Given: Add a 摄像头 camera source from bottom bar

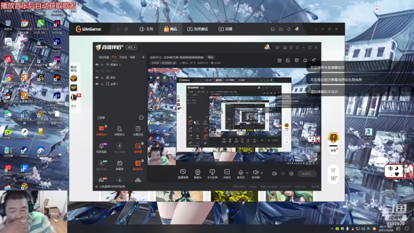Looking at the screenshot, I should [x=198, y=174].
